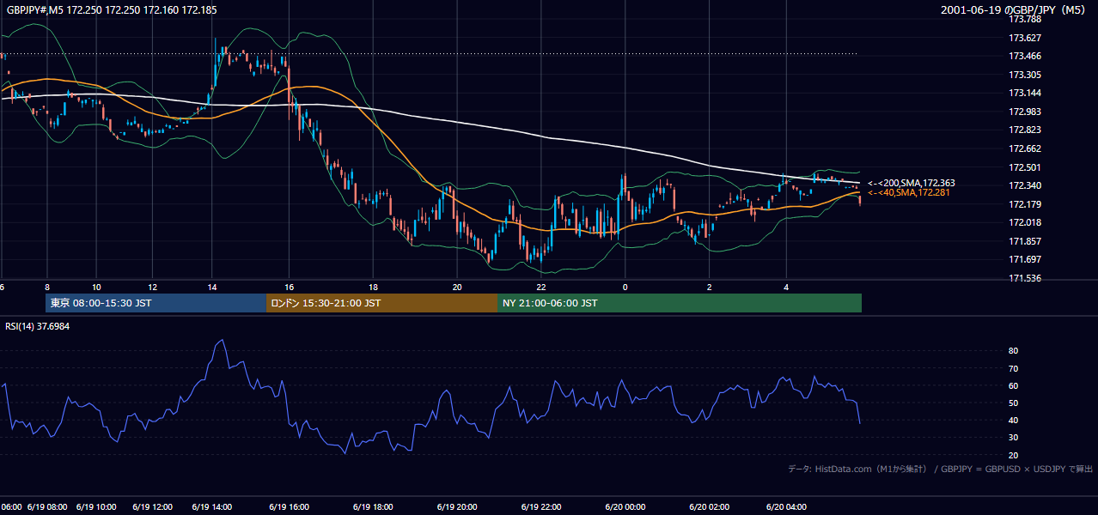The height and width of the screenshot is (515, 1098).
Task: Click price axis value 172.823
Action: coord(1024,130)
